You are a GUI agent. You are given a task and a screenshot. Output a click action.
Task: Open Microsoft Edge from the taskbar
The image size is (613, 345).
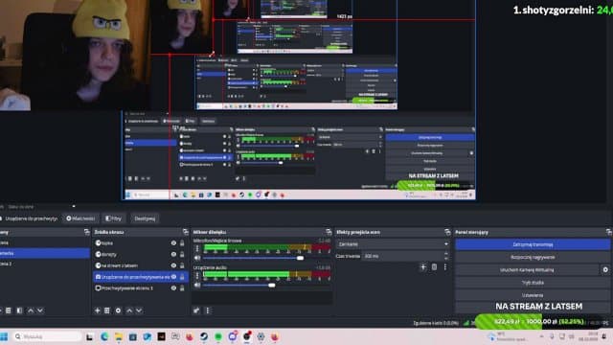click(x=104, y=336)
